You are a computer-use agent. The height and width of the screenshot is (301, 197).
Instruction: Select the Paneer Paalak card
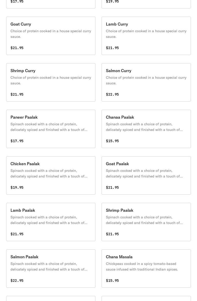coord(51,129)
